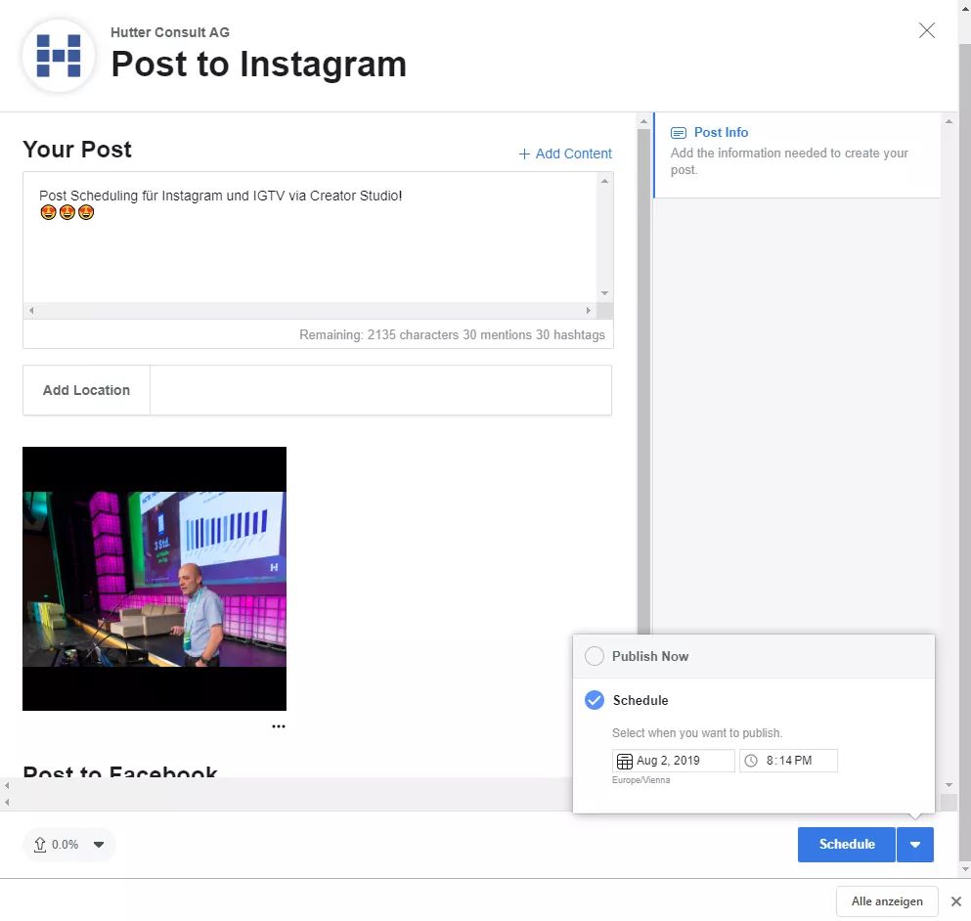Expand the dropdown arrow beside the Schedule button
Viewport: 971px width, 921px height.
tap(915, 844)
